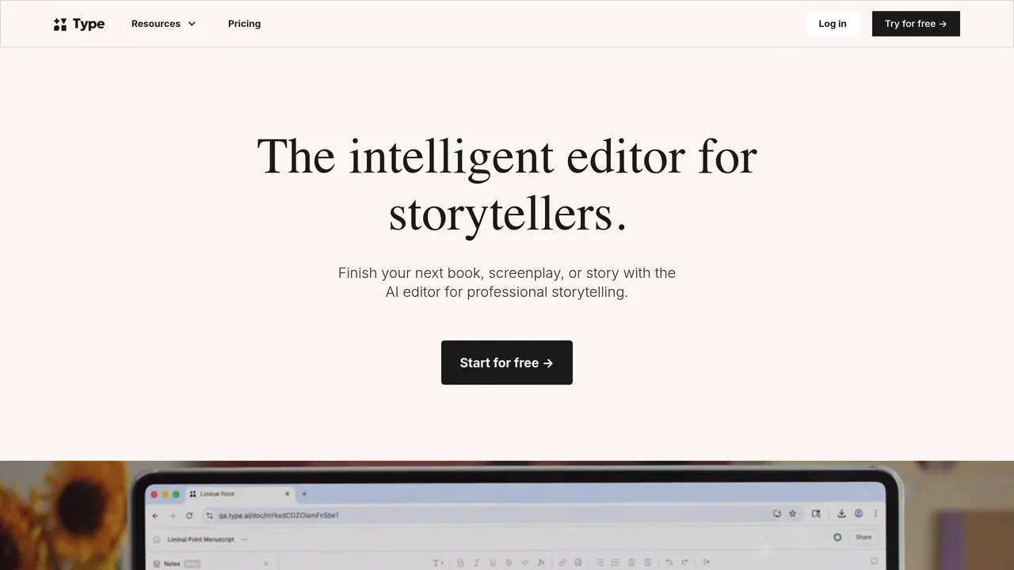Insert a link with the link icon
Image resolution: width=1014 pixels, height=570 pixels.
[x=562, y=563]
